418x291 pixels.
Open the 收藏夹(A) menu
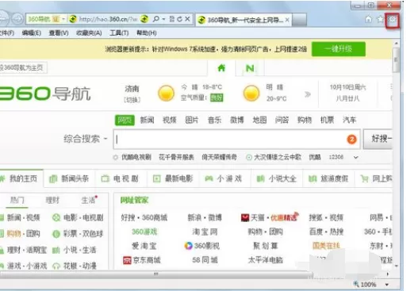coord(89,33)
